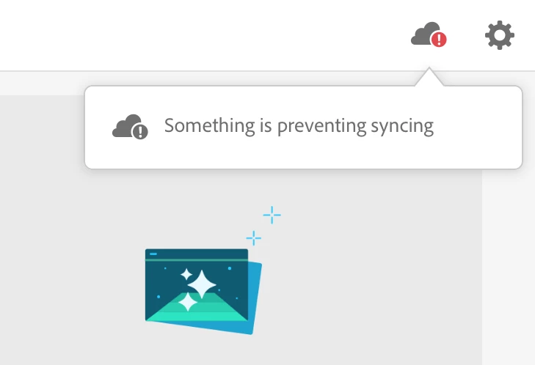Click the red exclamation sync error badge
Viewport: 535px width, 365px height.
click(x=439, y=39)
